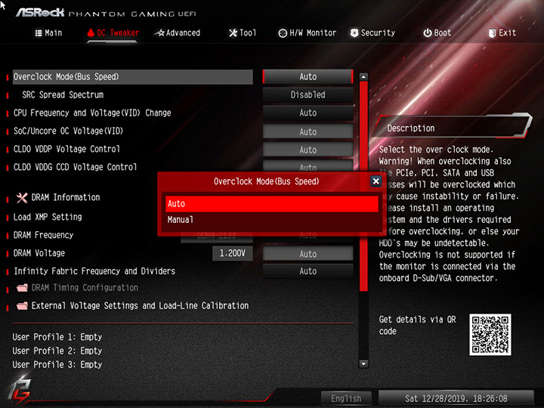
Task: Open the H/W Monitor tab
Action: tap(308, 33)
